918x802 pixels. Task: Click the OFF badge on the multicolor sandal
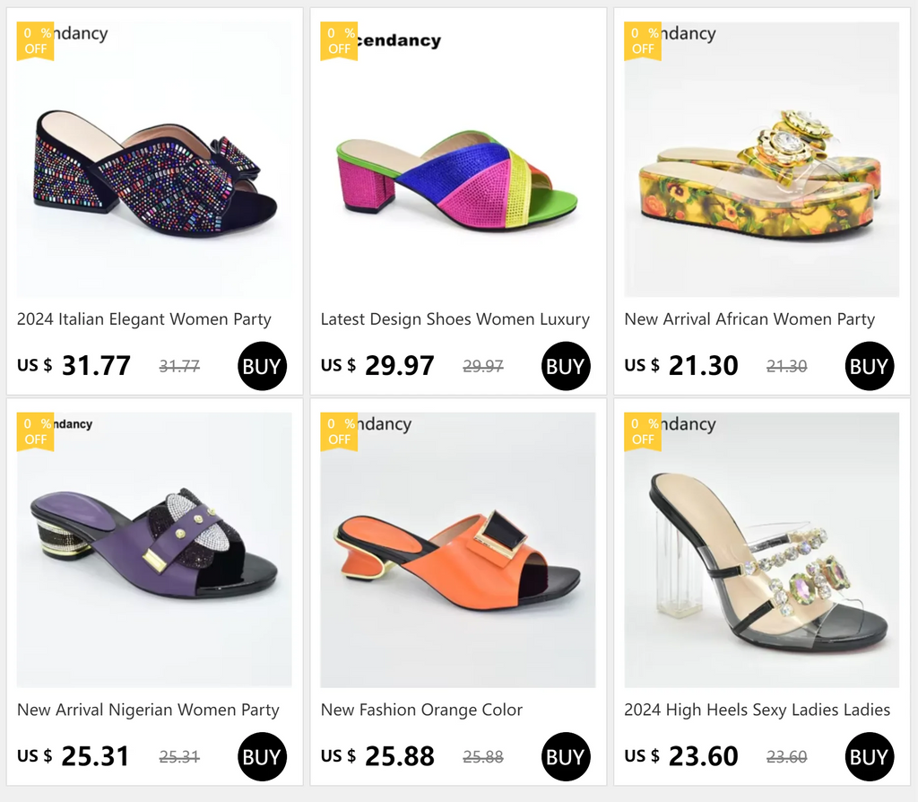click(339, 41)
